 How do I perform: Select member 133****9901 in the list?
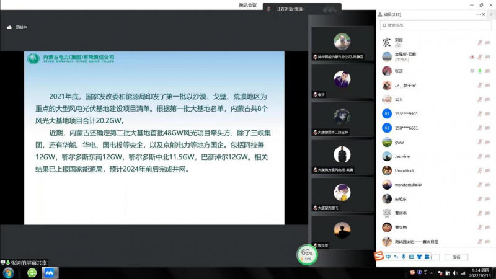coord(436,113)
